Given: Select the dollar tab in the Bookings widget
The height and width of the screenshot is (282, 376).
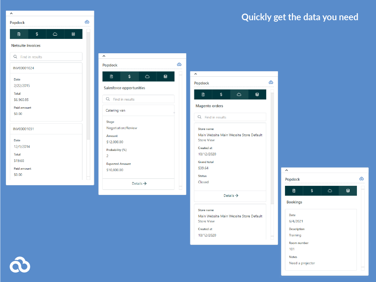Looking at the screenshot, I should tap(312, 191).
